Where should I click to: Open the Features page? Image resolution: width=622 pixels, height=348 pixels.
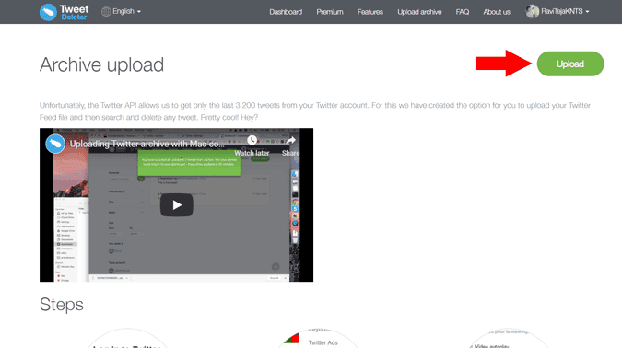pos(370,12)
